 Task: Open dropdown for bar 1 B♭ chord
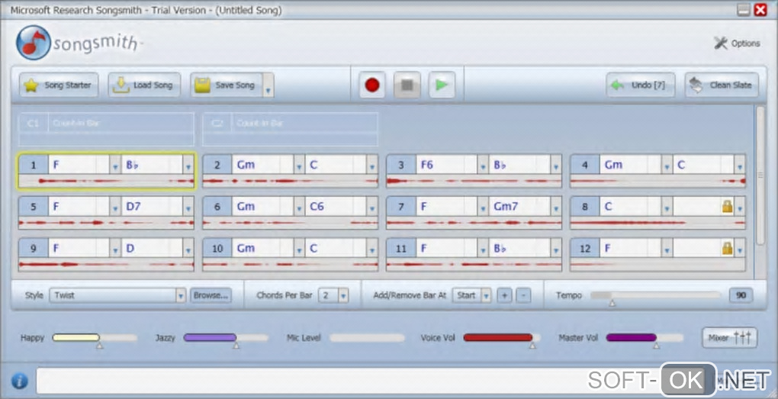188,166
